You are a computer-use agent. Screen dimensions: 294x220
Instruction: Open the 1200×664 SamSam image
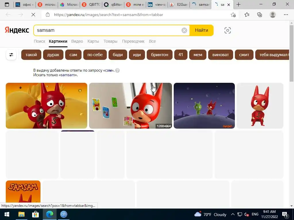pos(130,106)
